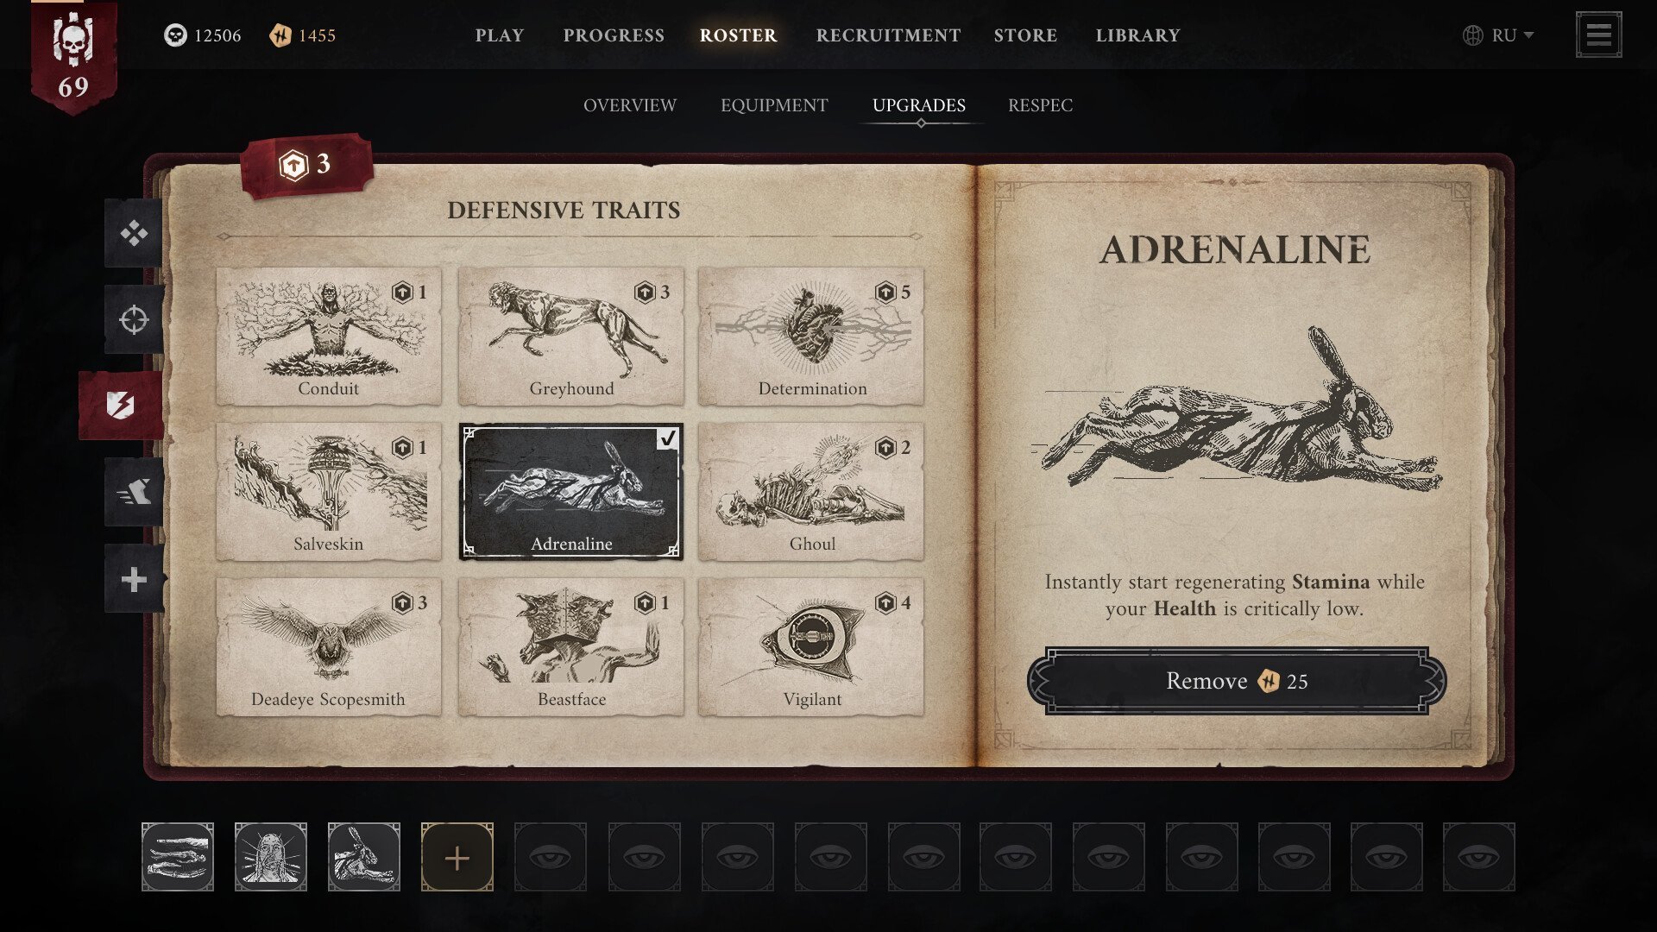The height and width of the screenshot is (932, 1657).
Task: Click the upgrade points 3 ribbon
Action: (306, 165)
